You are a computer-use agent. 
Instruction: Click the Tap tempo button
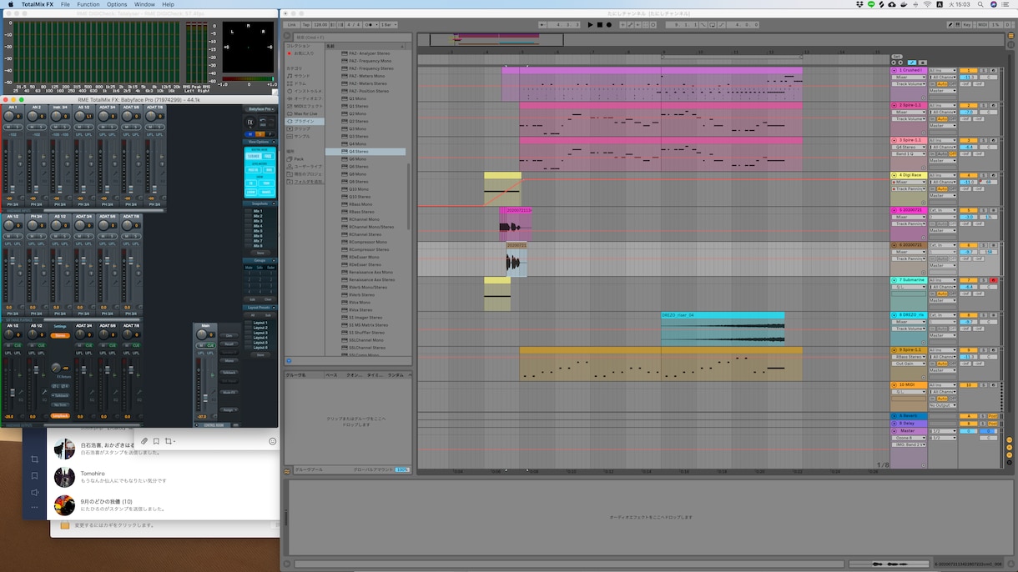(305, 25)
